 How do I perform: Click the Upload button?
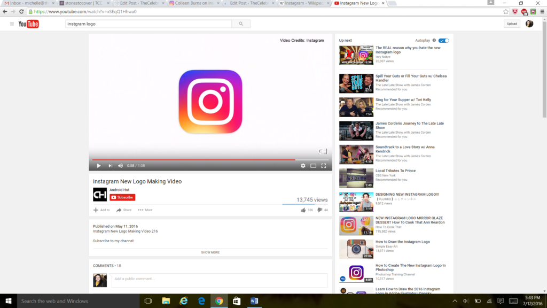(x=512, y=24)
